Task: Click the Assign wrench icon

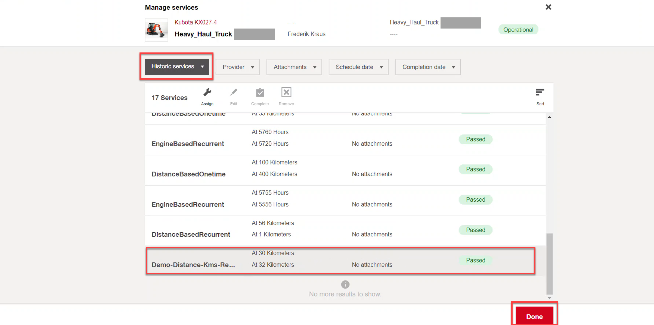Action: point(207,93)
